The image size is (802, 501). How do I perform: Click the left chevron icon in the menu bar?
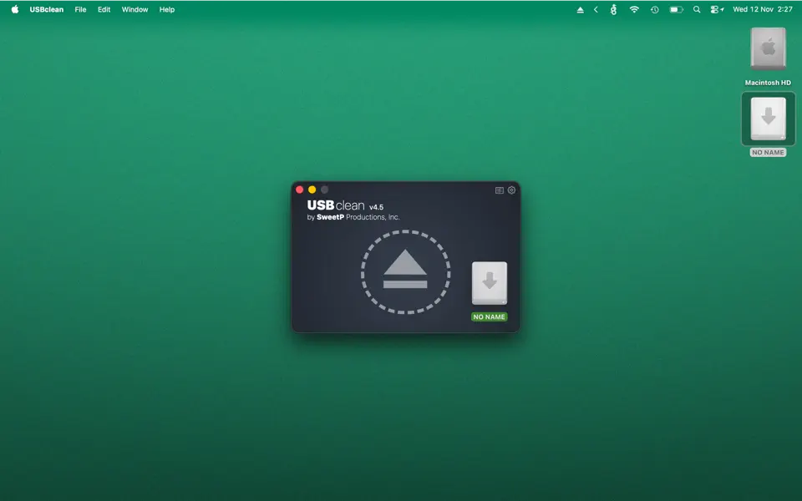pos(596,9)
